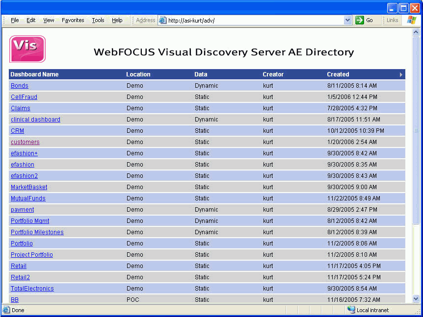Open the TotalElectronics dashboard link

[32, 289]
